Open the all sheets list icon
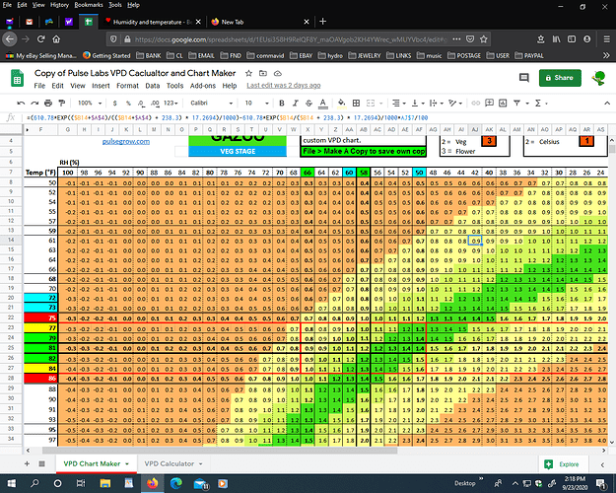The height and width of the screenshot is (493, 616). [41, 463]
